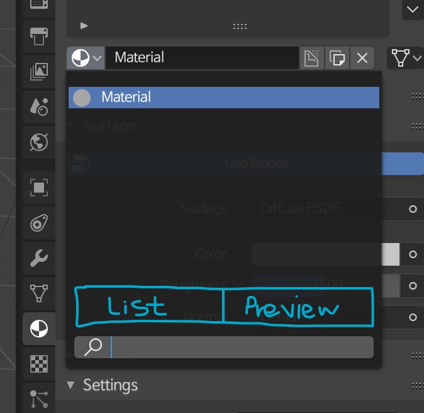The height and width of the screenshot is (413, 424).
Task: Open the Texture properties tab (checkerboard icon)
Action: (39, 364)
